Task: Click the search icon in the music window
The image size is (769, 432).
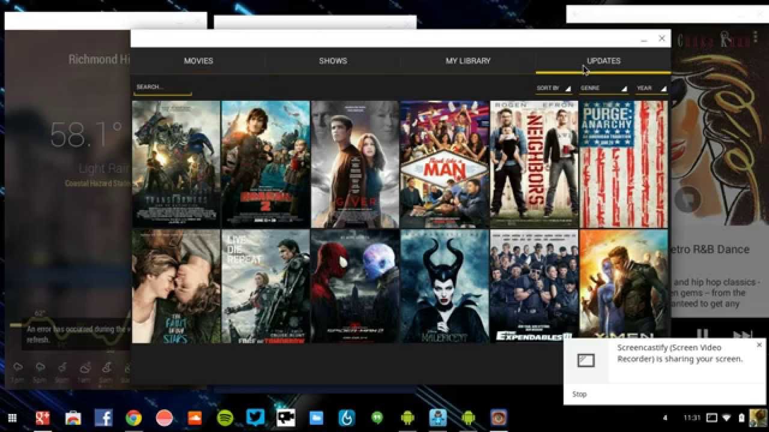Action: [x=725, y=37]
